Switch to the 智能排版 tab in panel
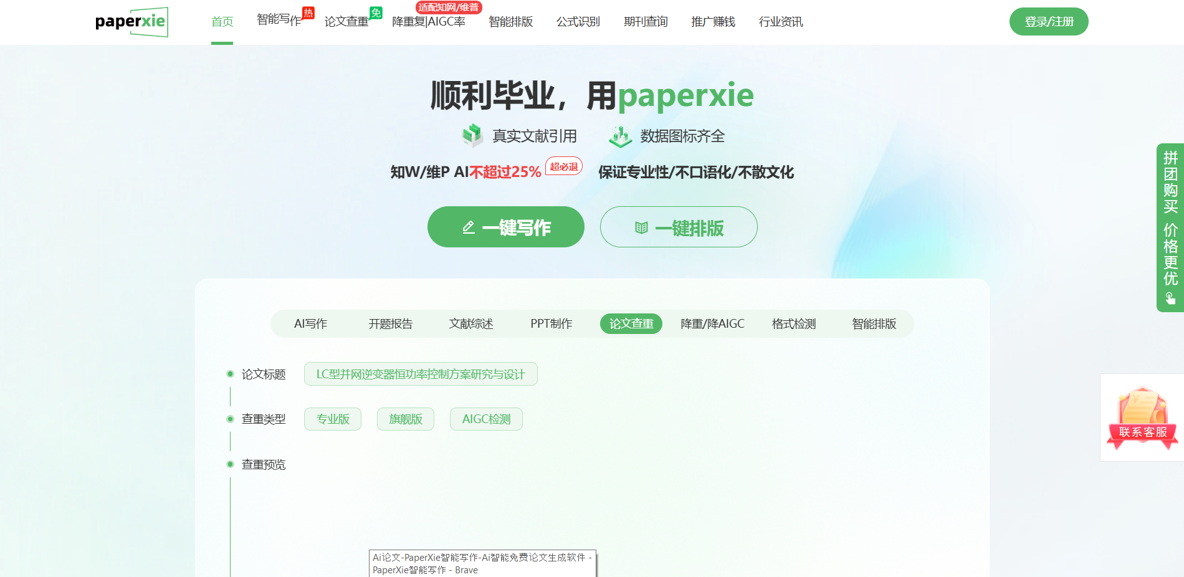 [x=874, y=324]
